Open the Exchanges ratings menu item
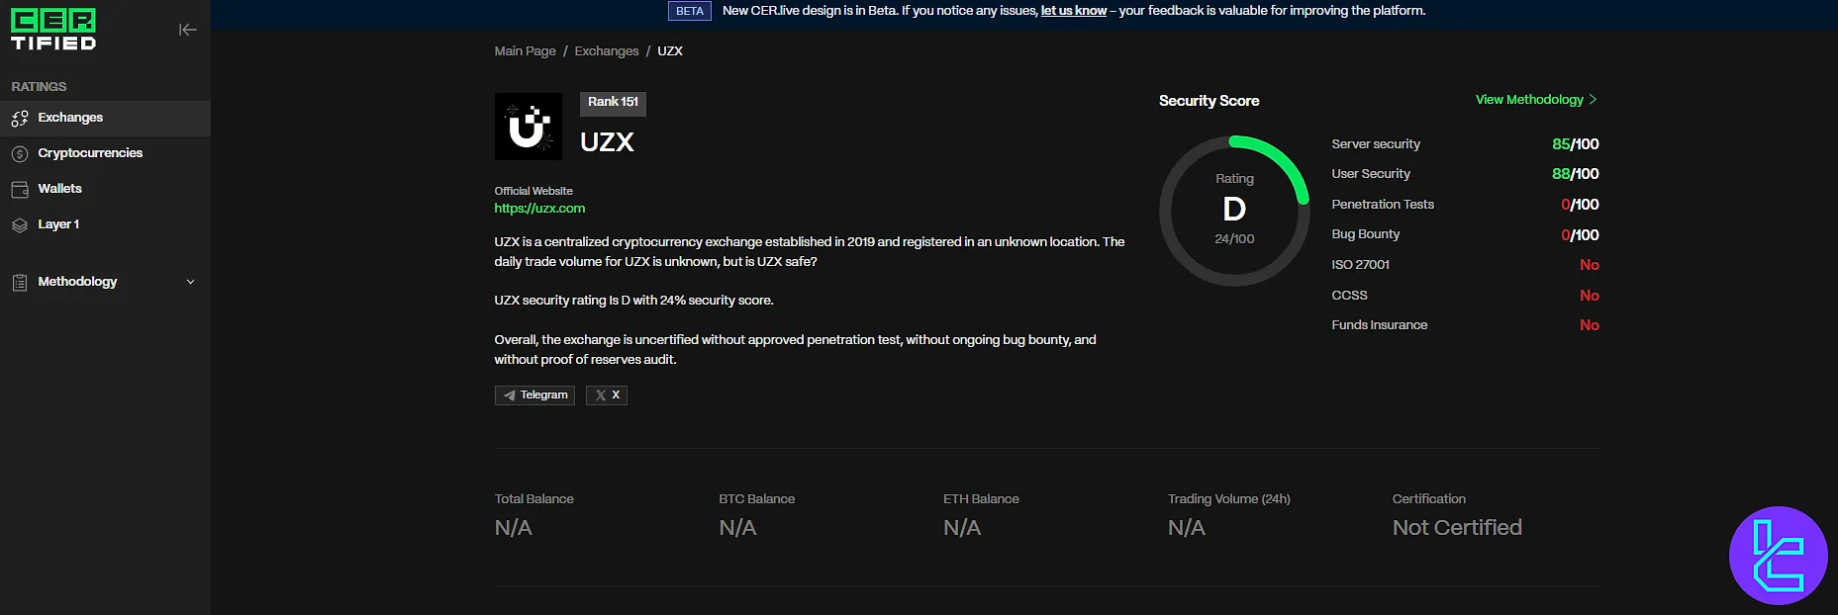Image resolution: width=1838 pixels, height=615 pixels. click(x=105, y=118)
